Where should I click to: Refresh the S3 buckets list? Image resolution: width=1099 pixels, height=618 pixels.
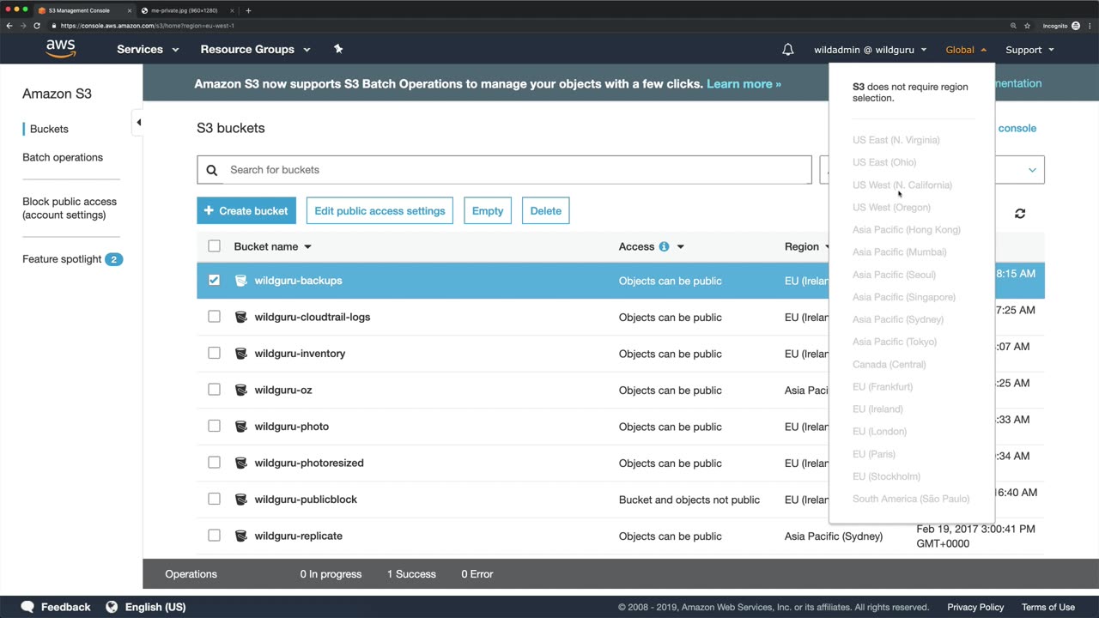pyautogui.click(x=1020, y=213)
